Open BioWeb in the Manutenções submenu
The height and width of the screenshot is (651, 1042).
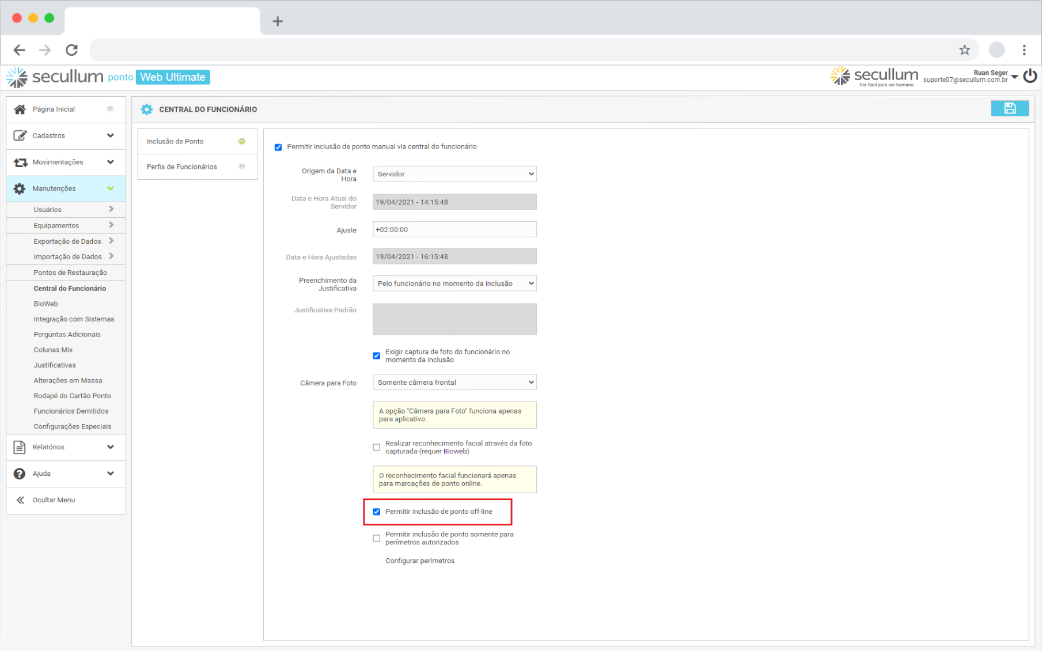(x=46, y=304)
